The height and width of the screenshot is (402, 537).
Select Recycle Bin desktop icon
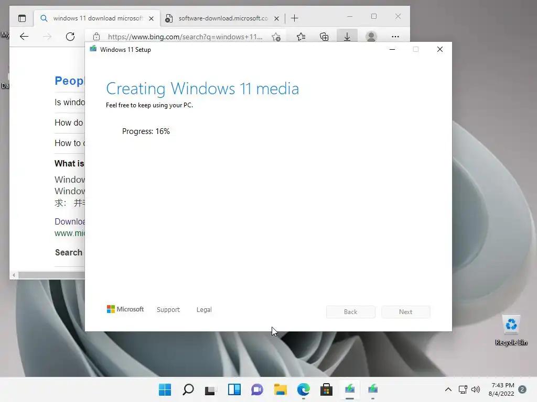pyautogui.click(x=511, y=331)
